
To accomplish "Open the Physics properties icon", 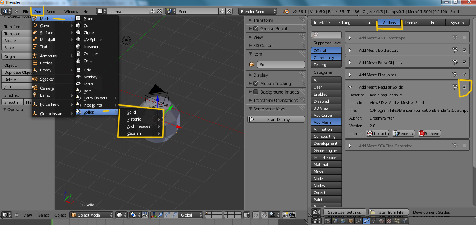I will (x=405, y=221).
